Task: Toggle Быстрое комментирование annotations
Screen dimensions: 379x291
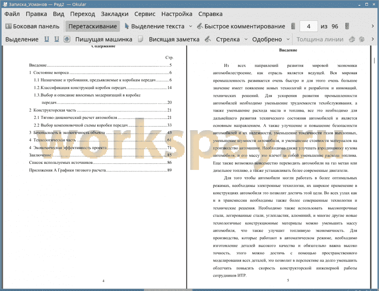Action: tap(241, 26)
